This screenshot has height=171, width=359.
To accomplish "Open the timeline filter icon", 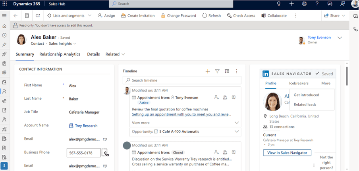I will tap(217, 71).
